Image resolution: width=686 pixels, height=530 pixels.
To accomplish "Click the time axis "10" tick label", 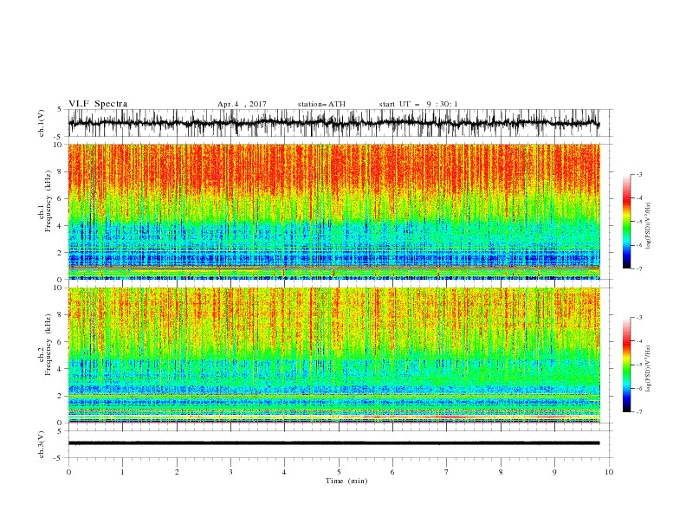I will (x=609, y=472).
